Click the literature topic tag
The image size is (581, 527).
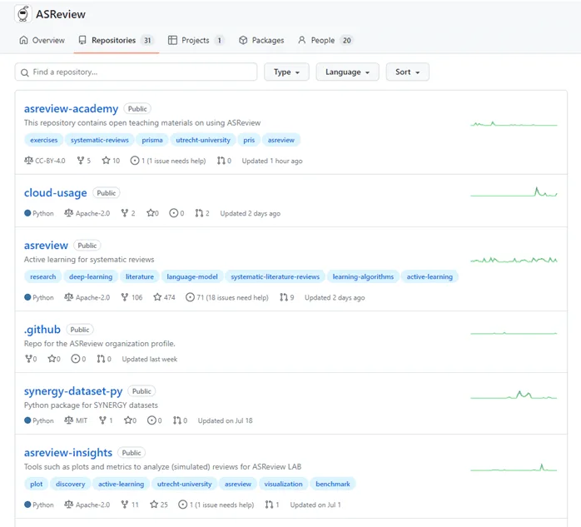tap(140, 277)
